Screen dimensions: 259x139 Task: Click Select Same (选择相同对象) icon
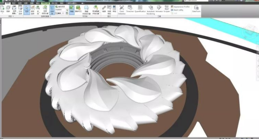pyautogui.click(x=45, y=8)
